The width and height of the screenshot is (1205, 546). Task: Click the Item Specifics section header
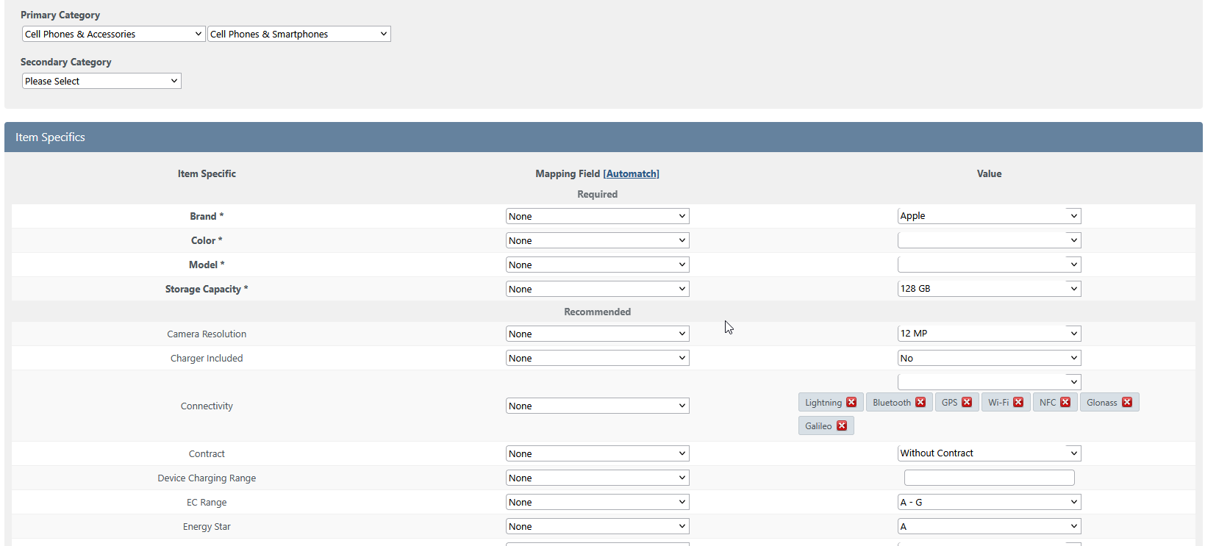coord(603,137)
